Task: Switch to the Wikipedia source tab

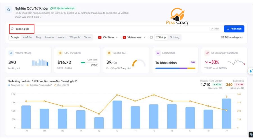Action: [x=75, y=37]
